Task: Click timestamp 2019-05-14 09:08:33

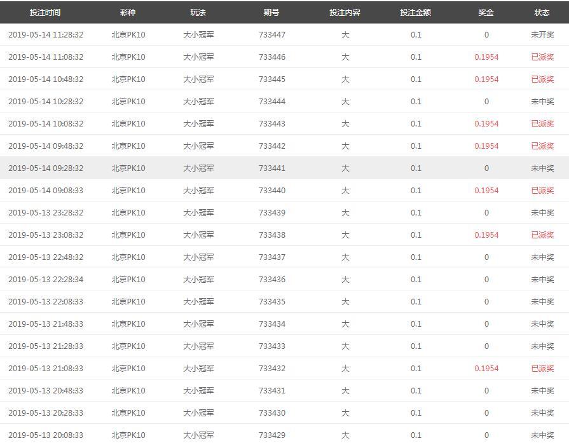Action: click(46, 191)
